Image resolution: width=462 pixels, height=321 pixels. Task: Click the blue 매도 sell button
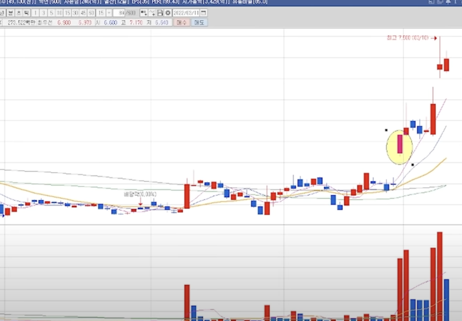(199, 22)
